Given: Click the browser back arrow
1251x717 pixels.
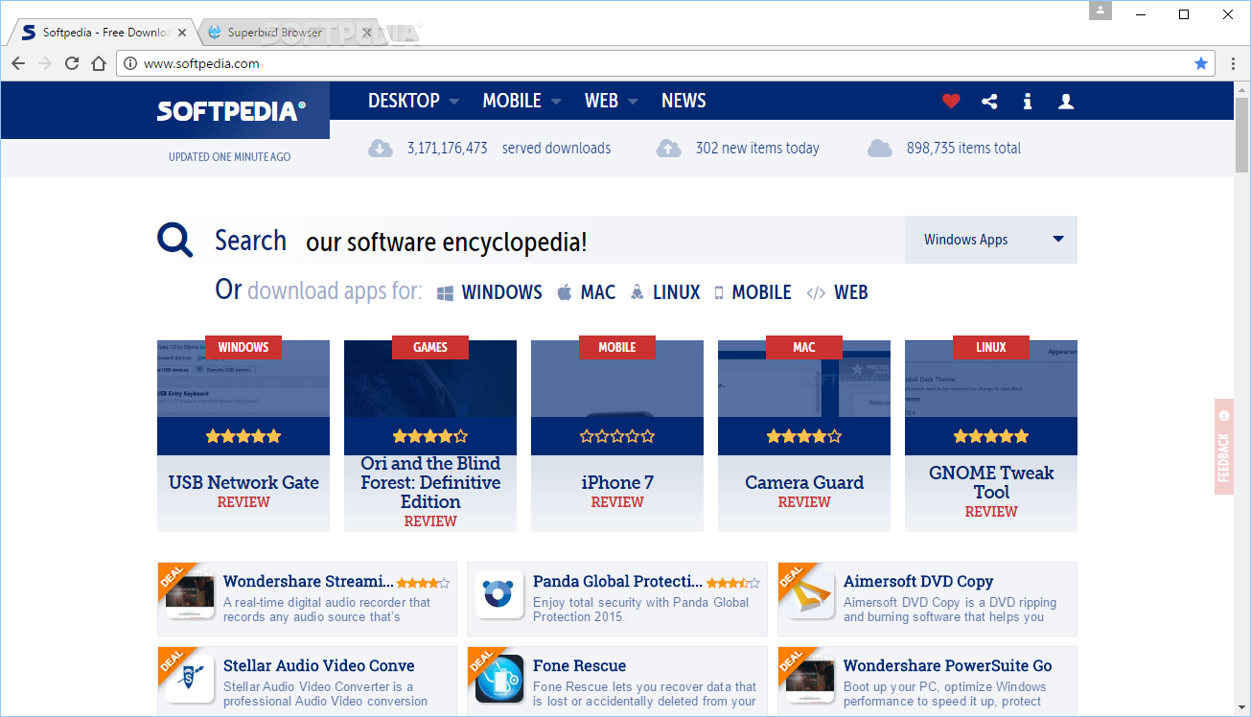Looking at the screenshot, I should (18, 63).
